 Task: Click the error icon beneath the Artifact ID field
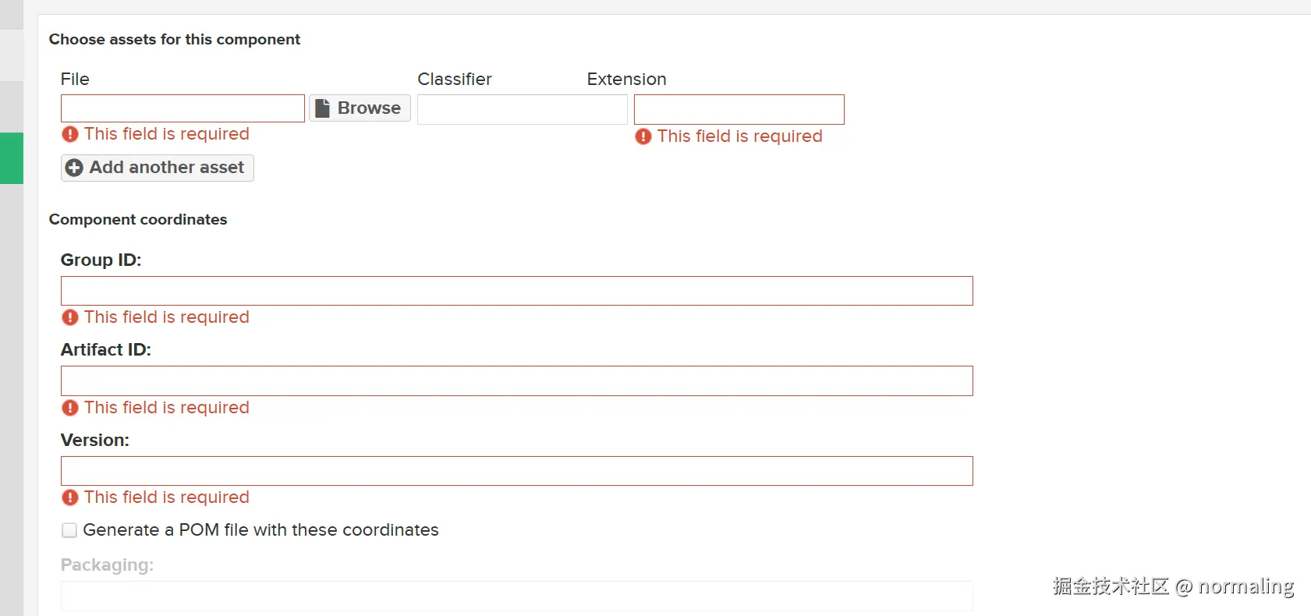click(x=70, y=408)
